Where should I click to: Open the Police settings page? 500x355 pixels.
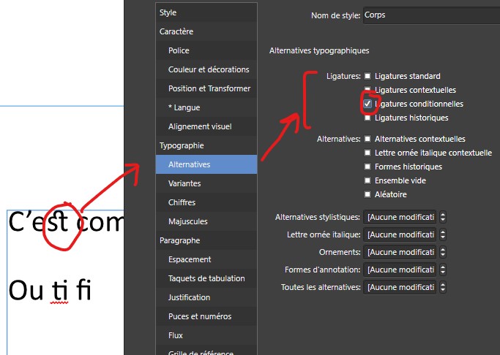tap(206, 50)
